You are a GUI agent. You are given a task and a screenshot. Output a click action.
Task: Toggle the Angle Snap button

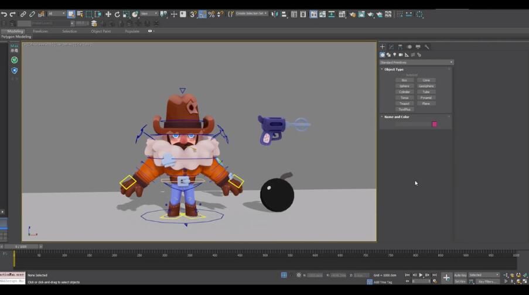(202, 14)
